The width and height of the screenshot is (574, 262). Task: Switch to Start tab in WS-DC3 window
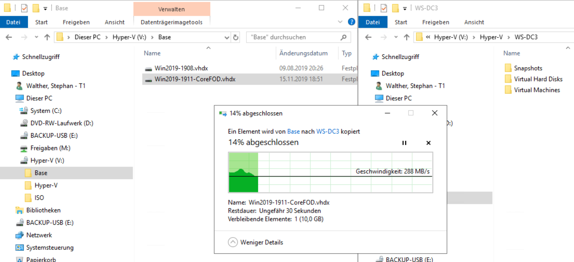click(401, 22)
